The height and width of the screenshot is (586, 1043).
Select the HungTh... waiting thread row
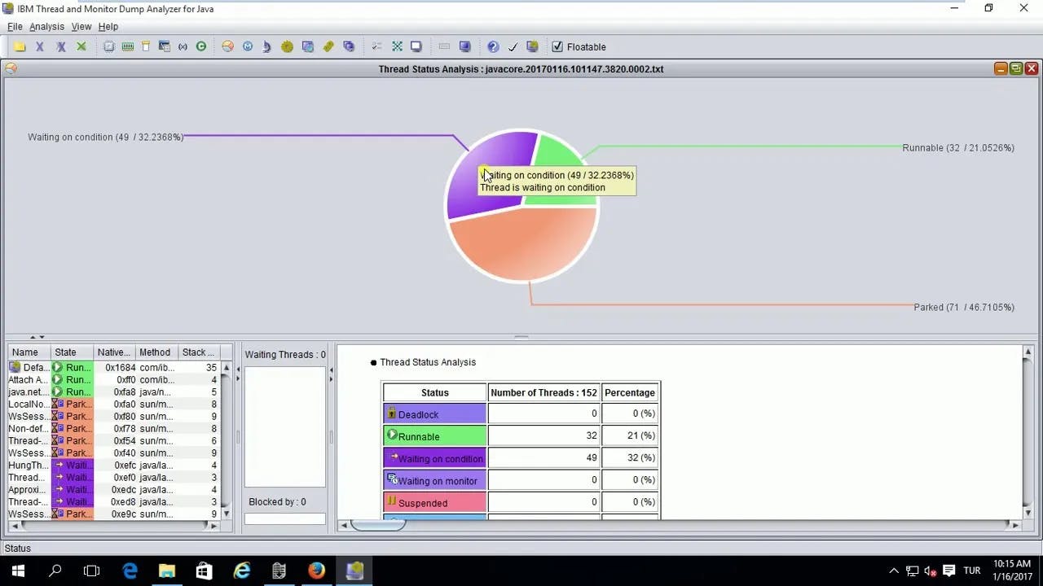click(x=29, y=466)
